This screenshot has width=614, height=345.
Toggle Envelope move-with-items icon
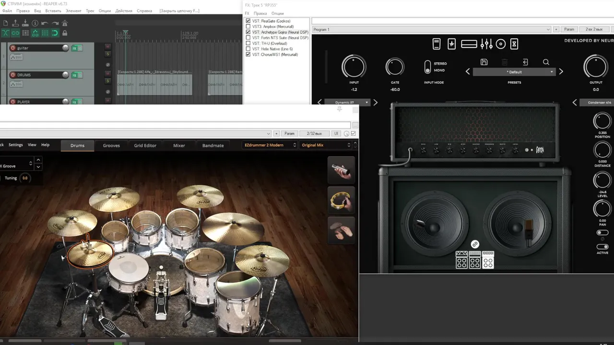pos(35,33)
